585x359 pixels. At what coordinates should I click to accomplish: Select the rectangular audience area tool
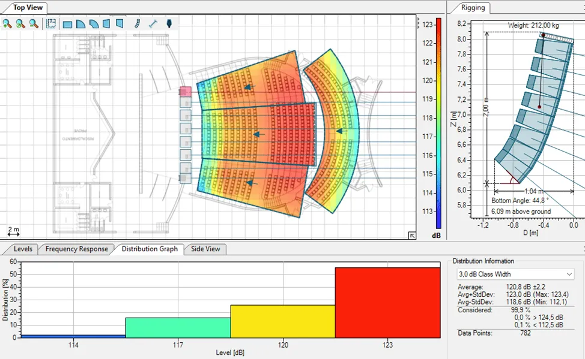tap(68, 24)
